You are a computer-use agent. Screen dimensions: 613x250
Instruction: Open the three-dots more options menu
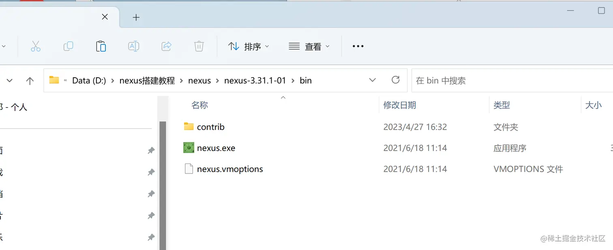tap(358, 47)
